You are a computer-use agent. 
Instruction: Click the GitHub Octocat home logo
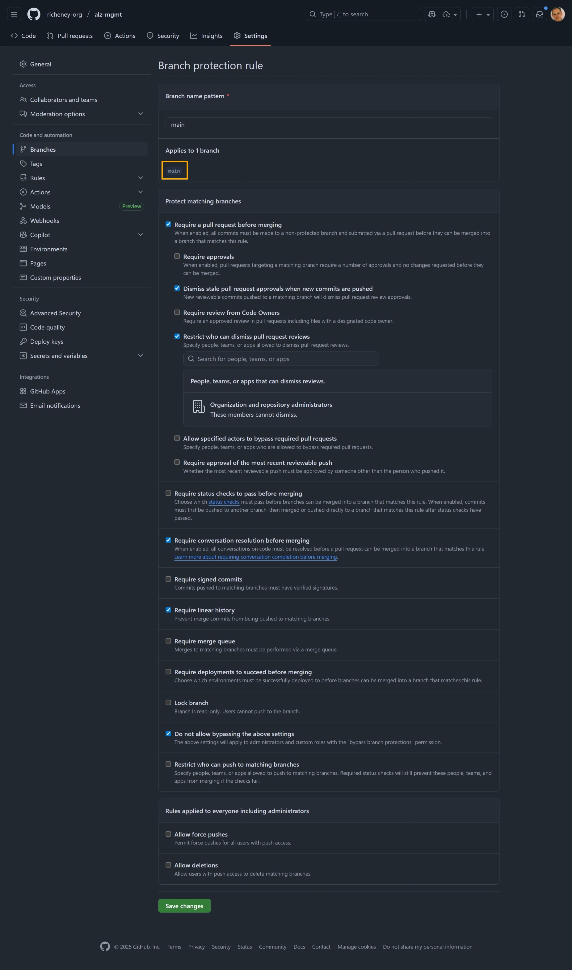tap(34, 14)
